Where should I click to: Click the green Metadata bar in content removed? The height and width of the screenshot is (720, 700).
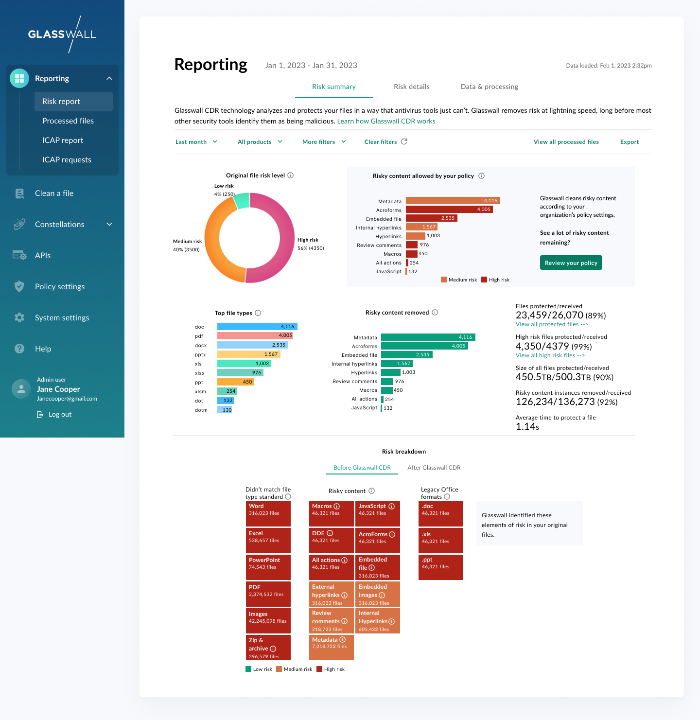click(428, 337)
